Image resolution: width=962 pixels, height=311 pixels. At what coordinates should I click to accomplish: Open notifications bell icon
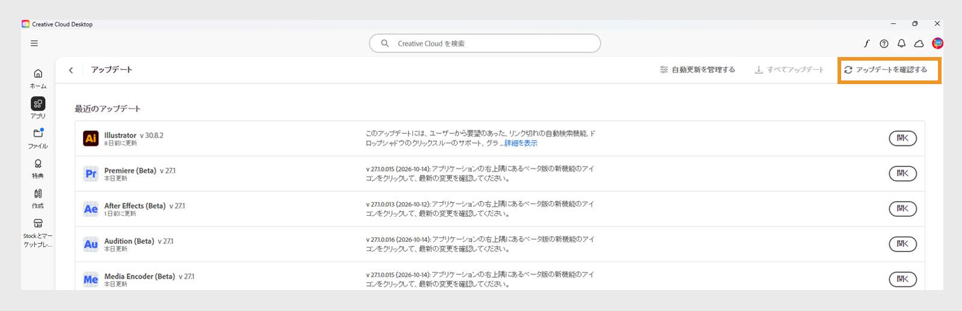click(901, 43)
